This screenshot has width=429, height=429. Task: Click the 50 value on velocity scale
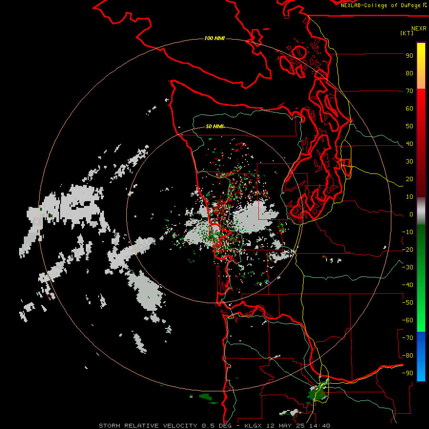coord(409,126)
